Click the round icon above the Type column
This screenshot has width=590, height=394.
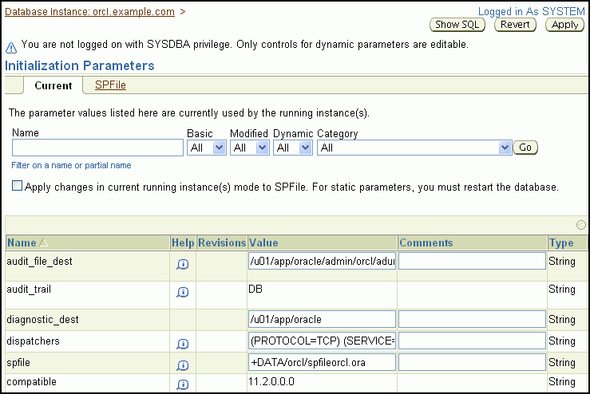click(x=580, y=225)
